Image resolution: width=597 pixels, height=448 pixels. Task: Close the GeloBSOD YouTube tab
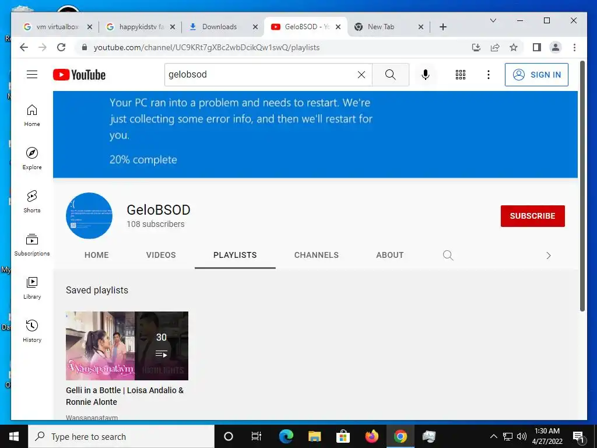coord(338,27)
